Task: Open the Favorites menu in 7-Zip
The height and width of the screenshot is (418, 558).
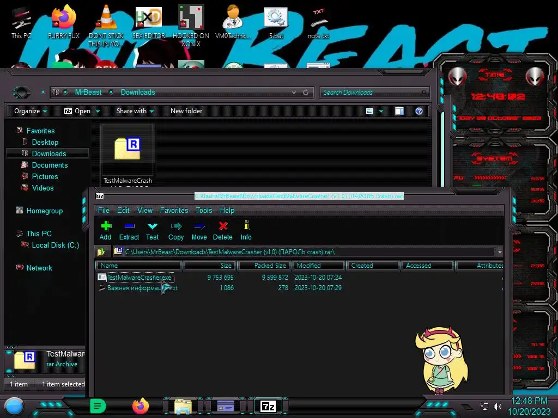Action: [x=174, y=211]
